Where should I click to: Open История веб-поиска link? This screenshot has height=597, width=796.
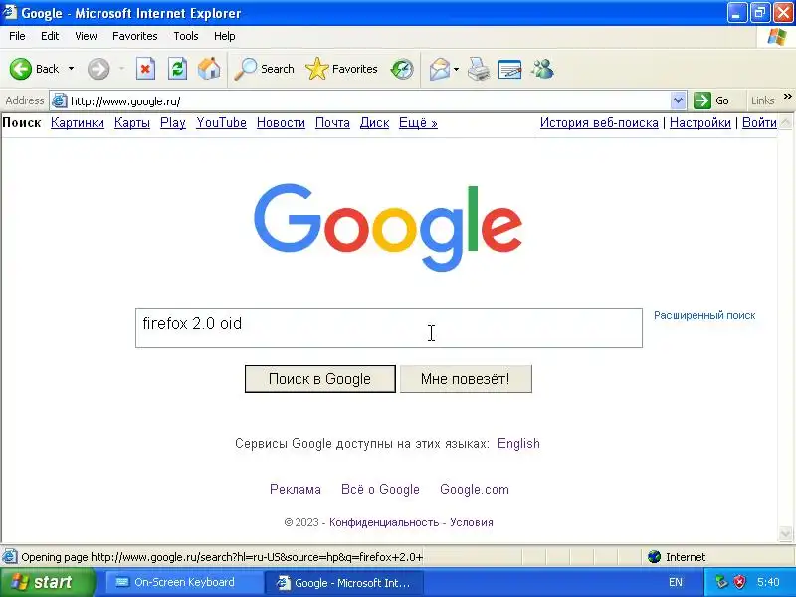[599, 122]
